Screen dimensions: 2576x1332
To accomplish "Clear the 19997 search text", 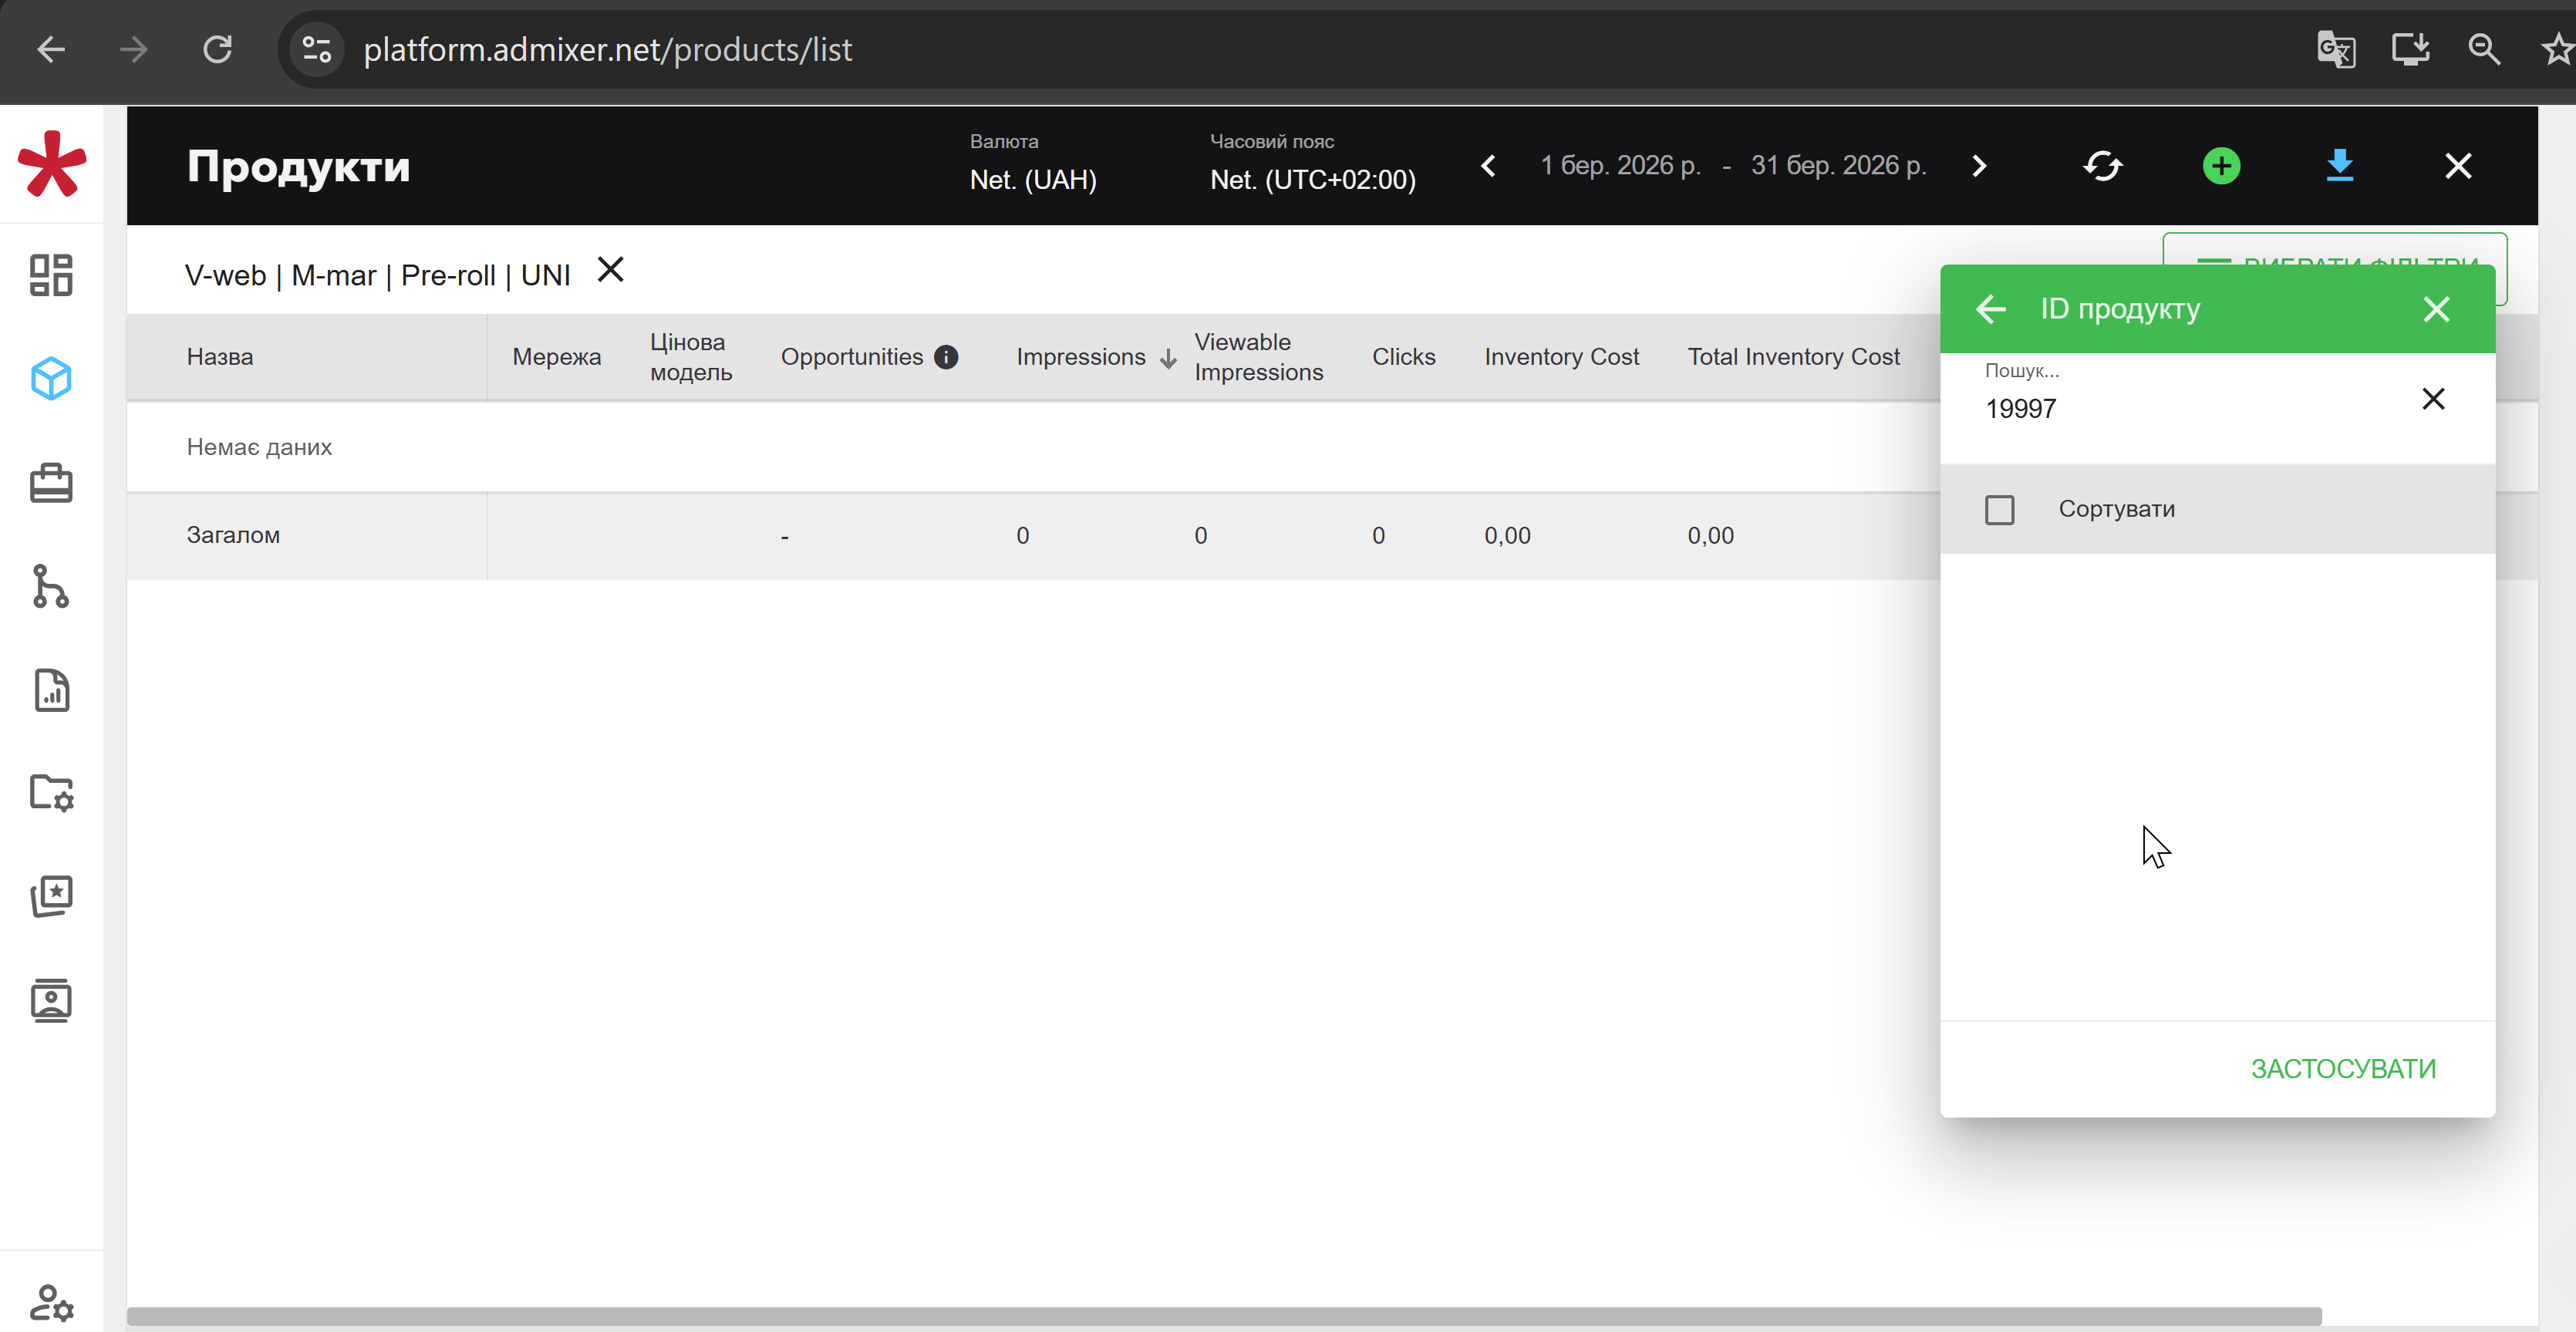I will click(2433, 399).
